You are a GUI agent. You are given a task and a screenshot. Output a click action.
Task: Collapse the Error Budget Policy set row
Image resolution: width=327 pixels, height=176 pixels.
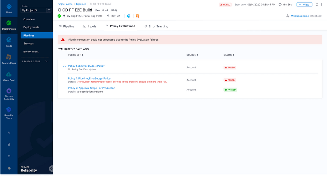[64, 66]
